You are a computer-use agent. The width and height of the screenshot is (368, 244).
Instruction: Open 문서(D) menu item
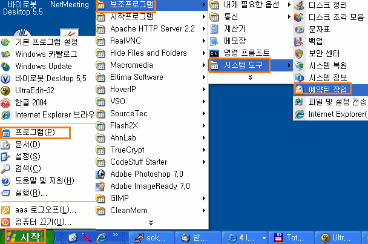tap(28, 145)
